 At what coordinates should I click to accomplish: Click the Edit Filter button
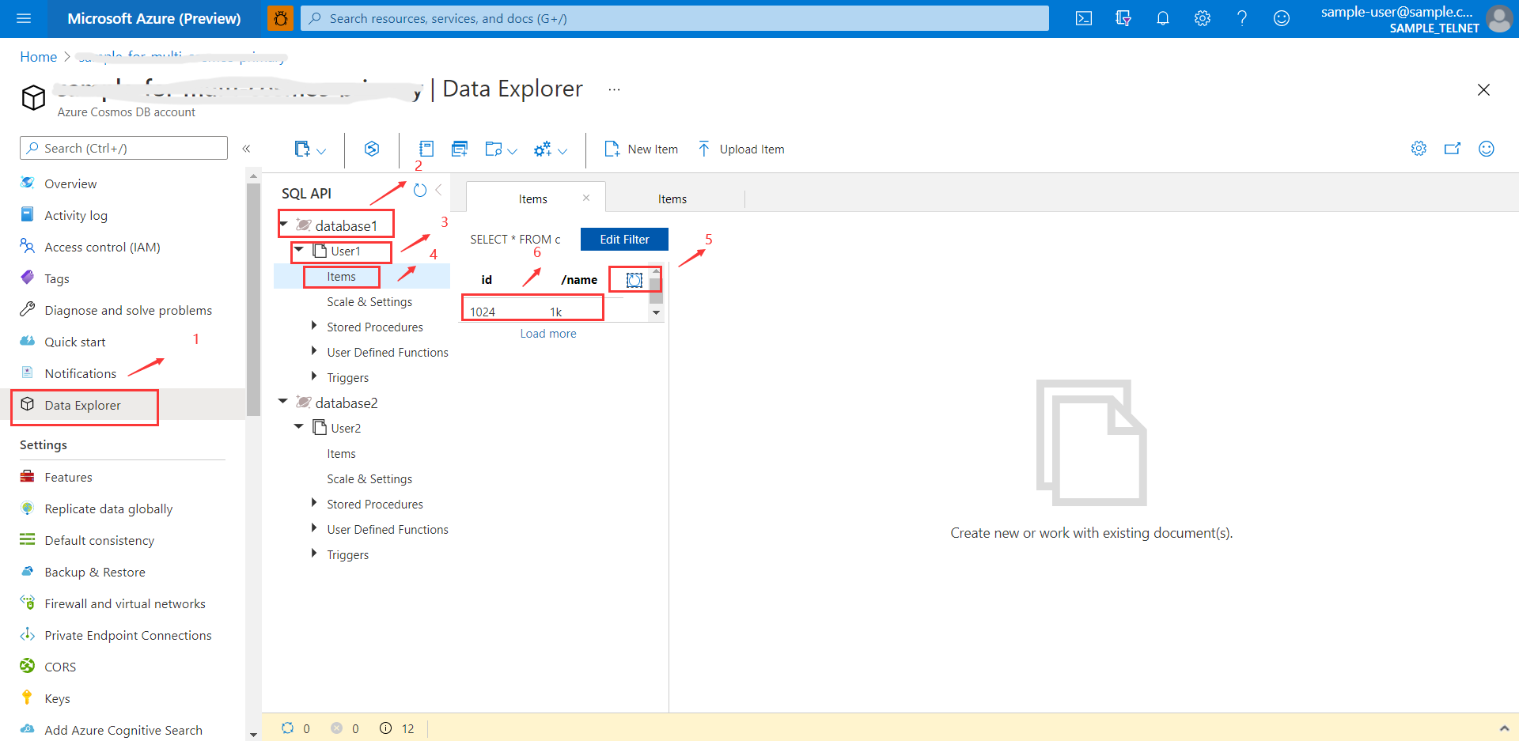point(624,239)
